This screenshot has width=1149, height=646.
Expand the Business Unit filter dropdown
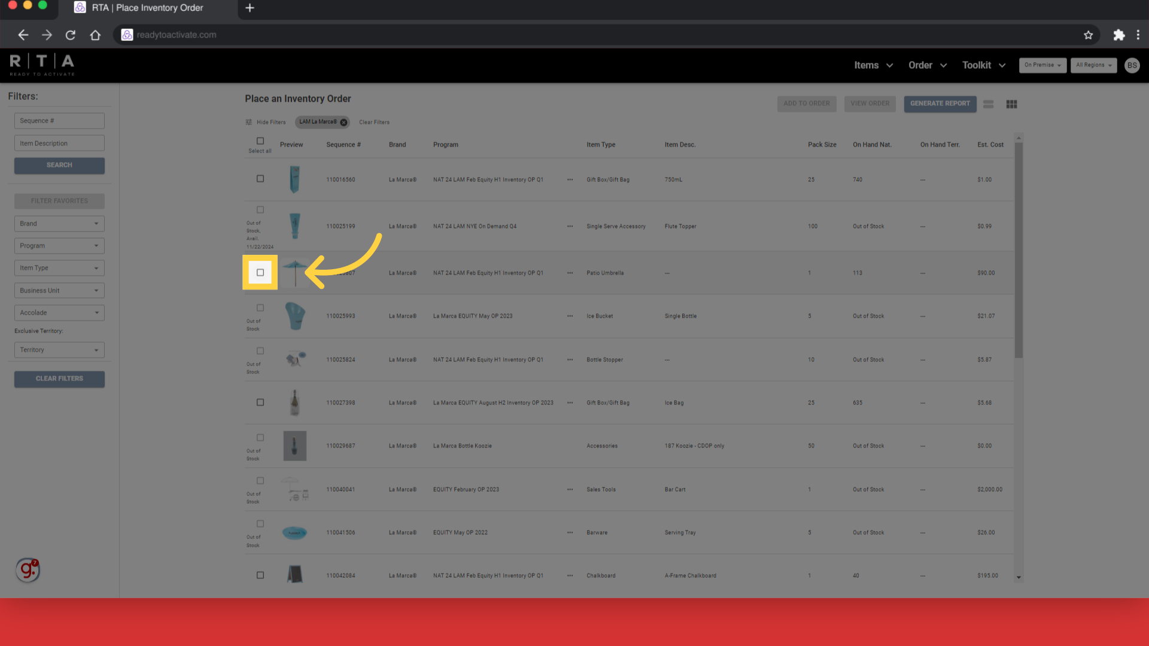click(x=59, y=291)
